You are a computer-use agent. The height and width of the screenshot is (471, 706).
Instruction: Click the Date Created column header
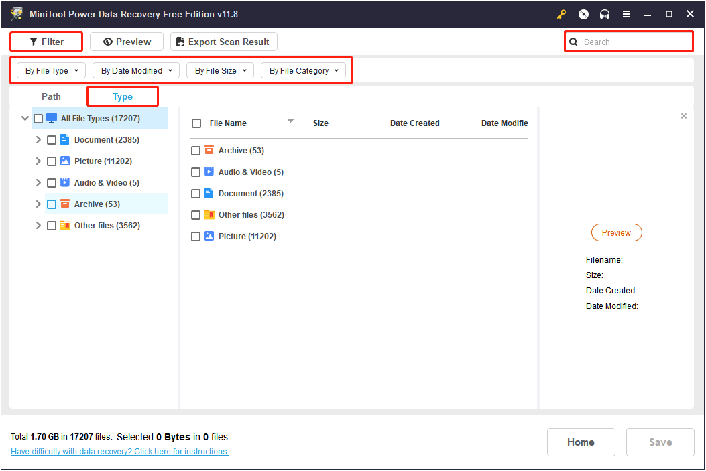pyautogui.click(x=415, y=123)
